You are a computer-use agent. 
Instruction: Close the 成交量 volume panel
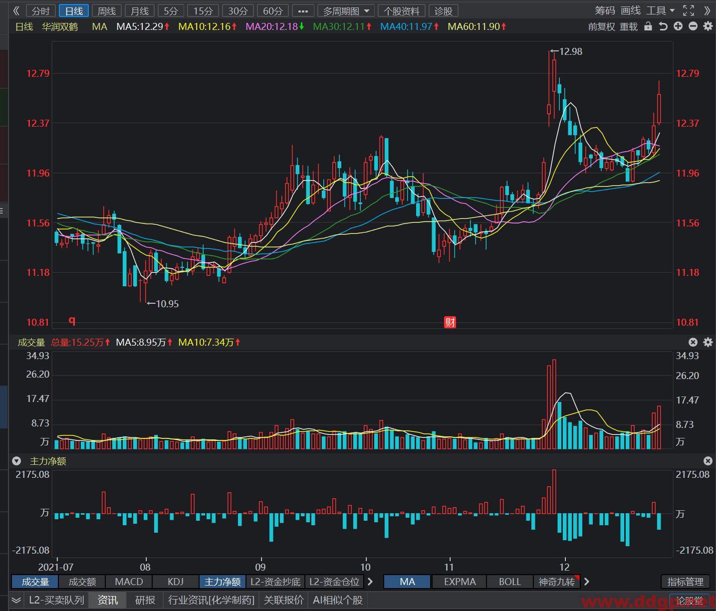coord(693,342)
